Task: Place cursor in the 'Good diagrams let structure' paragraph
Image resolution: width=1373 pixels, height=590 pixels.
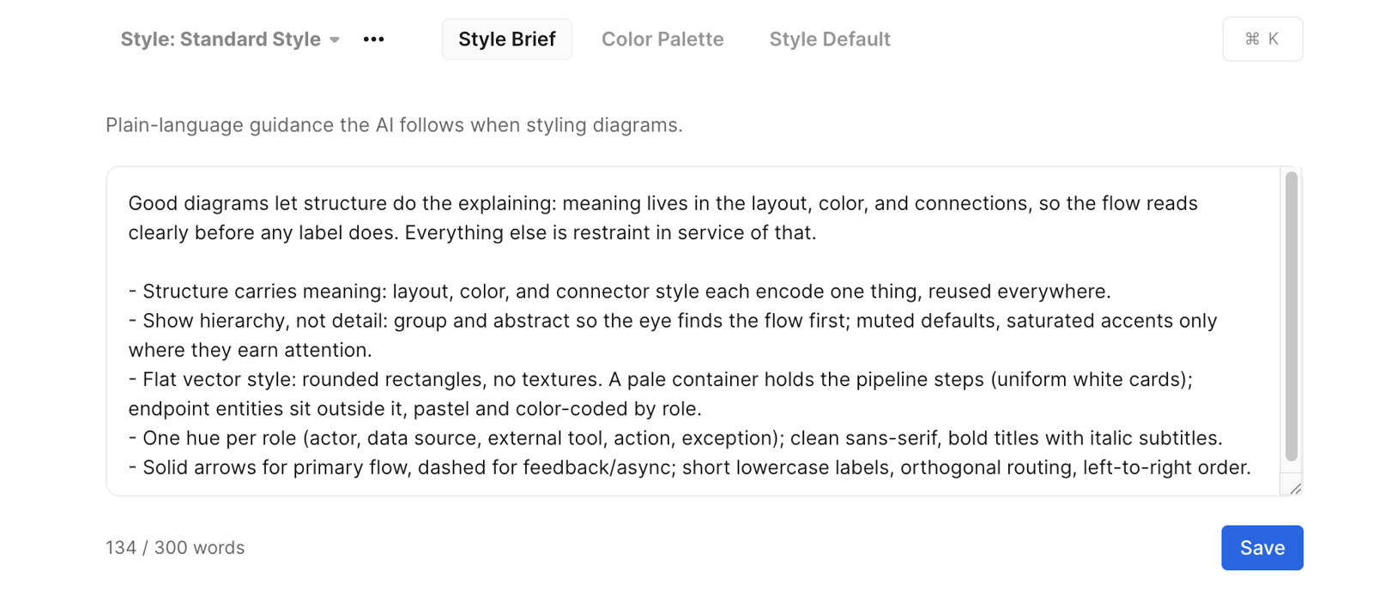Action: coord(662,218)
